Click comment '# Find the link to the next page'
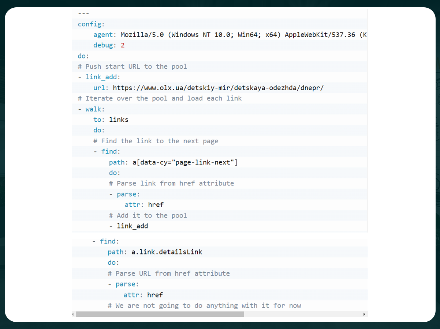This screenshot has width=440, height=329. point(156,141)
